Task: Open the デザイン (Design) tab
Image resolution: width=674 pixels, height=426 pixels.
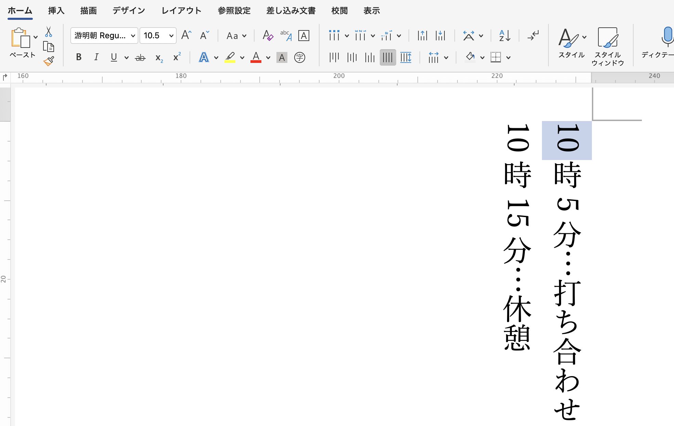Action: tap(129, 11)
